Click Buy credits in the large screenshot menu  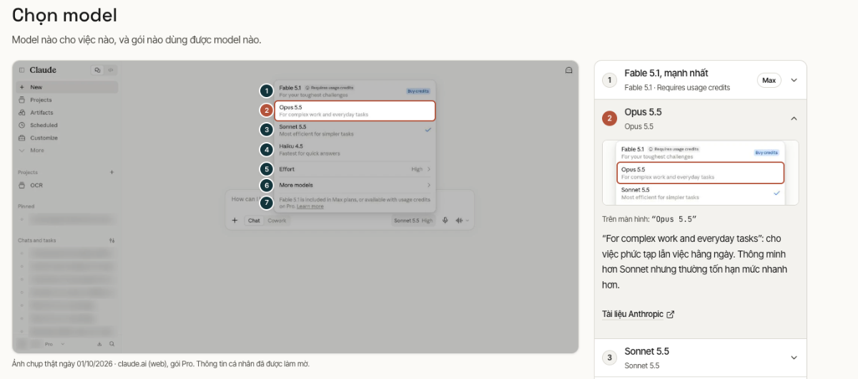click(418, 91)
